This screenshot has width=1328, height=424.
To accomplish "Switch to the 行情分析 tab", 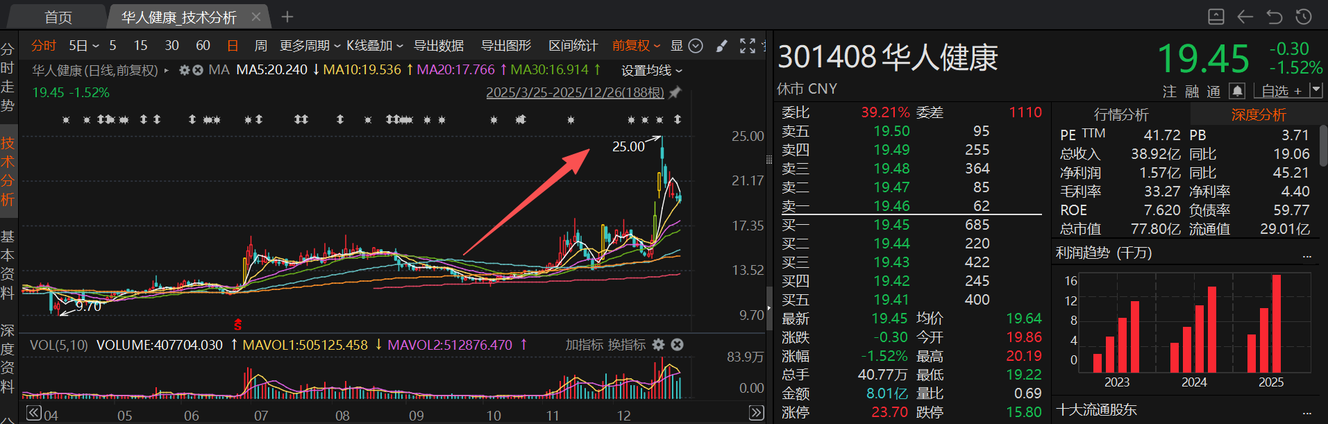I will tap(1120, 115).
